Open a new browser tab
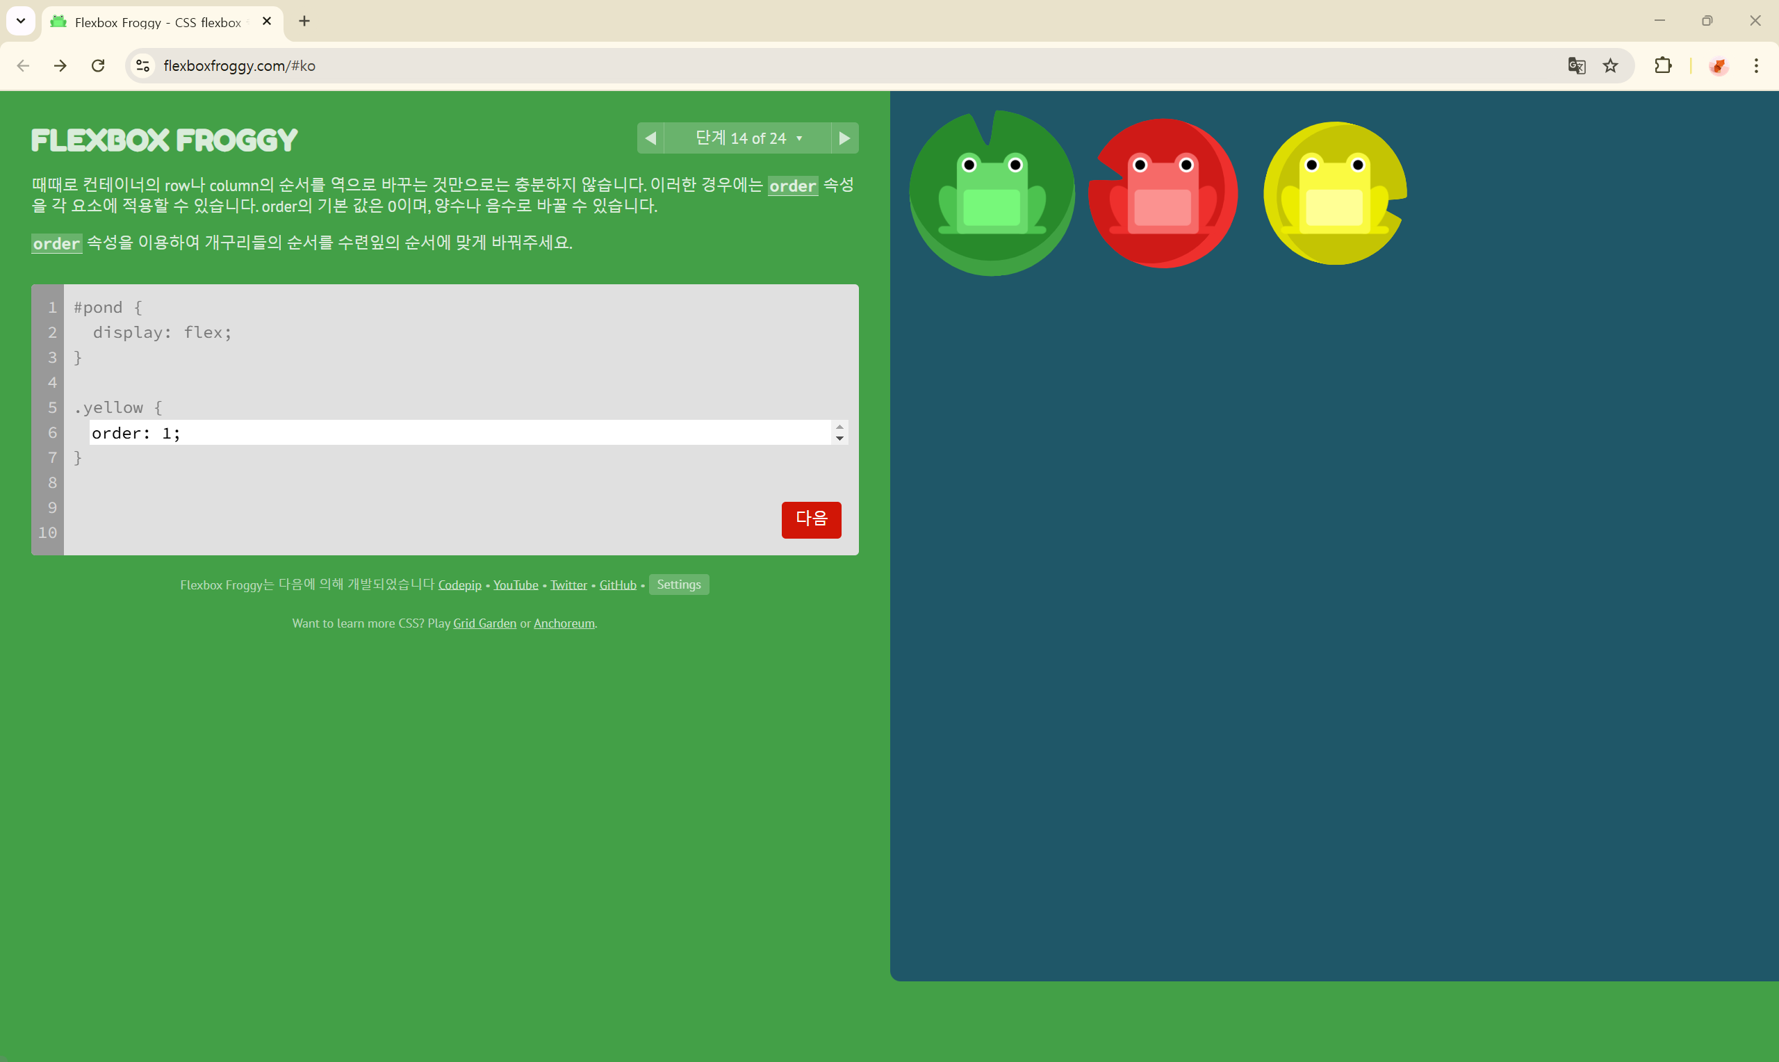The height and width of the screenshot is (1062, 1779). 304,22
